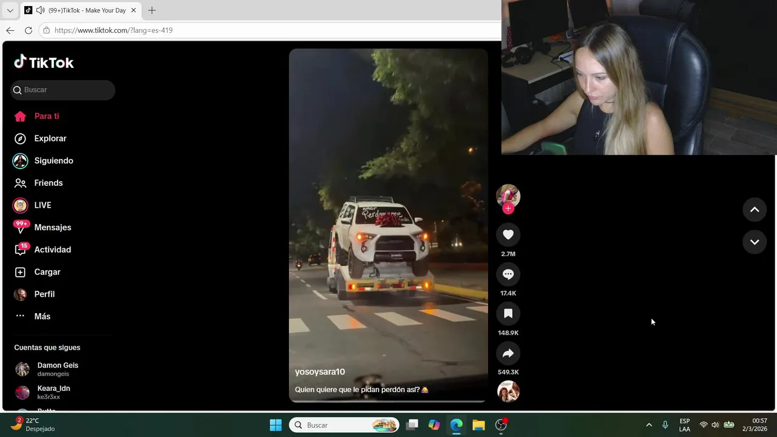Click the 2.7M likes count
This screenshot has width=777, height=437.
508,254
